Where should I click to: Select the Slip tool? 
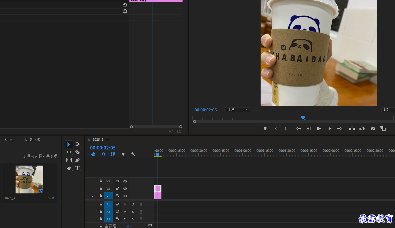(x=69, y=160)
